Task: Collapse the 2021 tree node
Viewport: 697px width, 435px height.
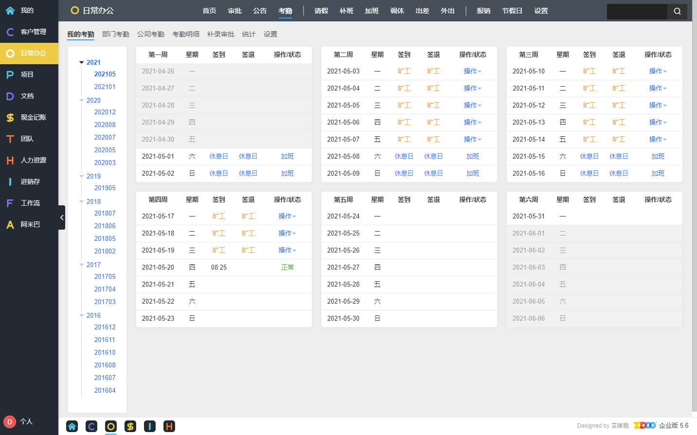Action: tap(82, 62)
